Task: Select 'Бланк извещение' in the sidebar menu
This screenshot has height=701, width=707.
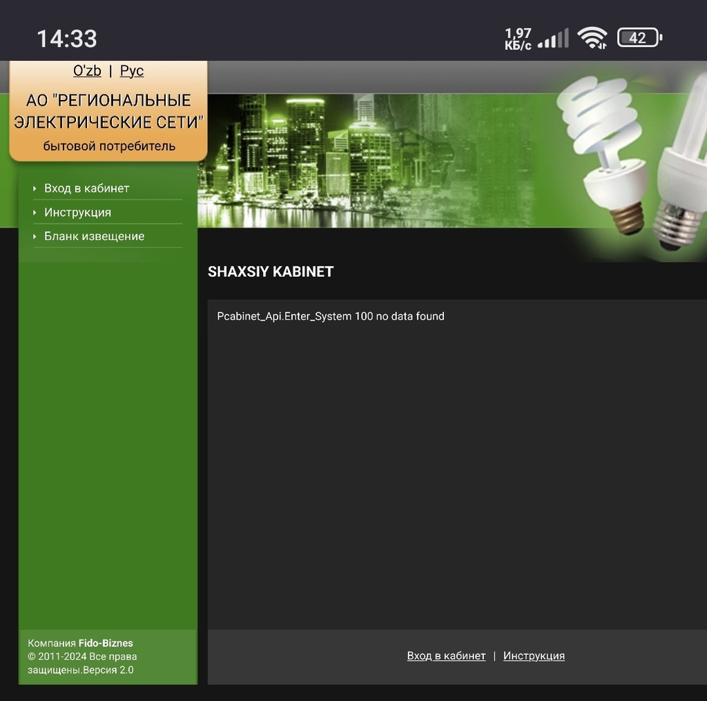Action: point(94,236)
